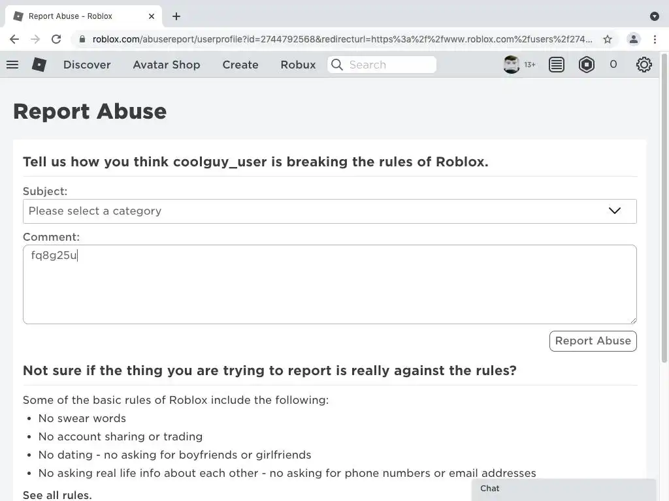669x501 pixels.
Task: Click the 'No dating' rule text
Action: pyautogui.click(x=174, y=455)
